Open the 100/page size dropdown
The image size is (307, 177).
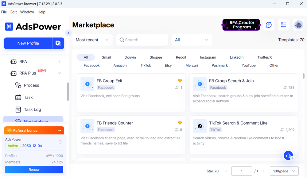[284, 171]
